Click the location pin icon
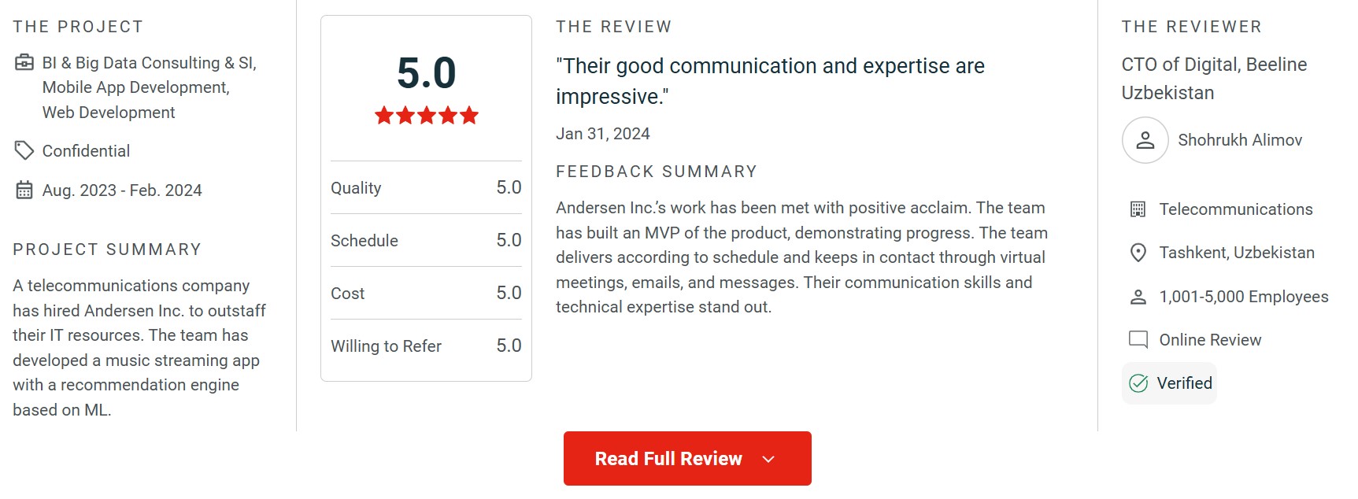 1138,253
